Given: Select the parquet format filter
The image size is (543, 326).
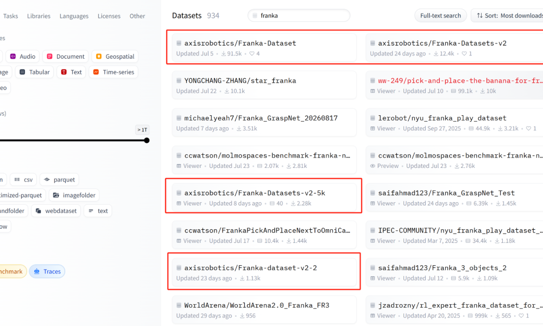Looking at the screenshot, I should [x=59, y=180].
